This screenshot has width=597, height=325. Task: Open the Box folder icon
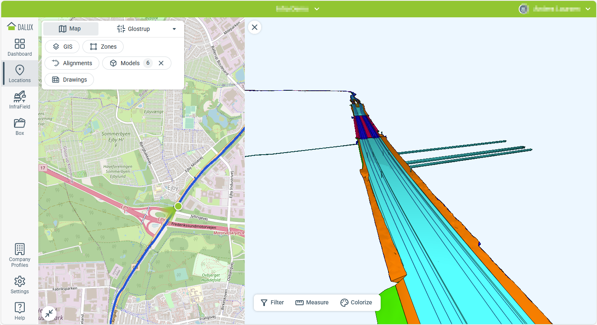point(19,127)
